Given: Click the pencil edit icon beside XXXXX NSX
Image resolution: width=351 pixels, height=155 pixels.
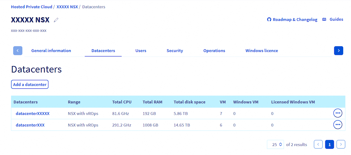Looking at the screenshot, I should pos(56,20).
